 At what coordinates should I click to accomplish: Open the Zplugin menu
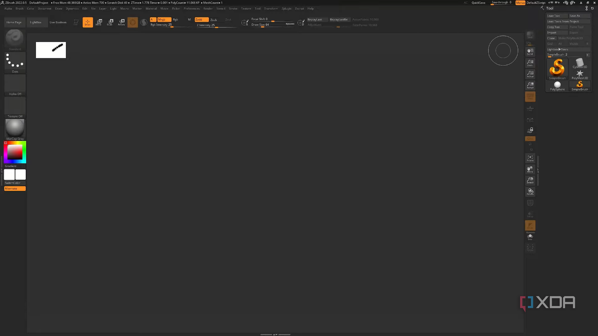pyautogui.click(x=286, y=9)
